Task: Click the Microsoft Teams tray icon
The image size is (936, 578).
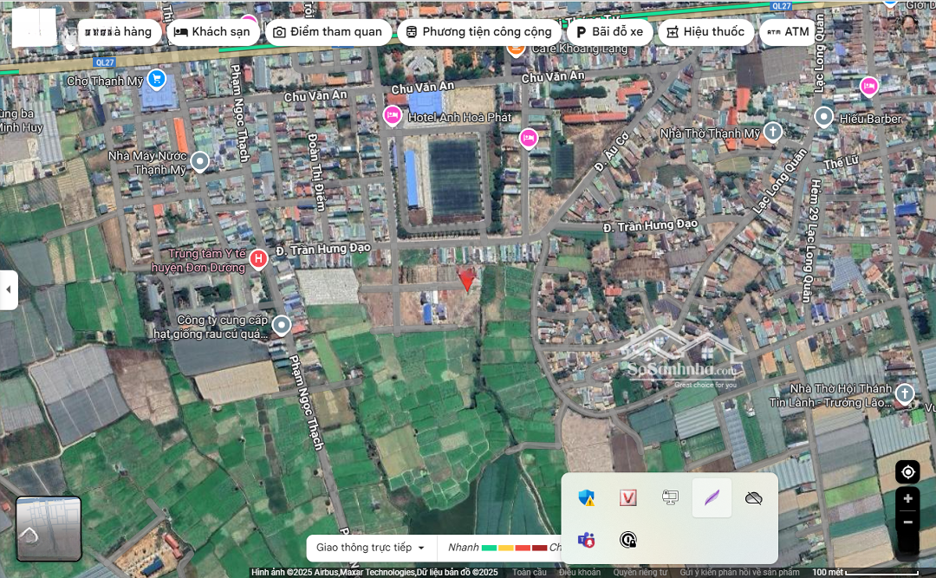Action: coord(587,540)
